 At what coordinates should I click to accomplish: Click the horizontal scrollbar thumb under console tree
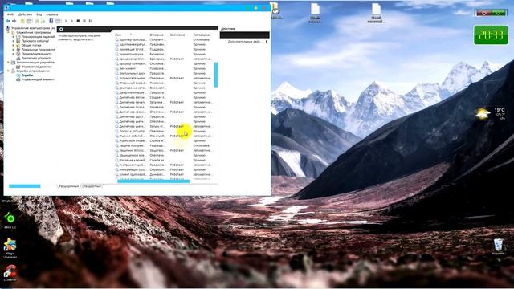point(25,186)
